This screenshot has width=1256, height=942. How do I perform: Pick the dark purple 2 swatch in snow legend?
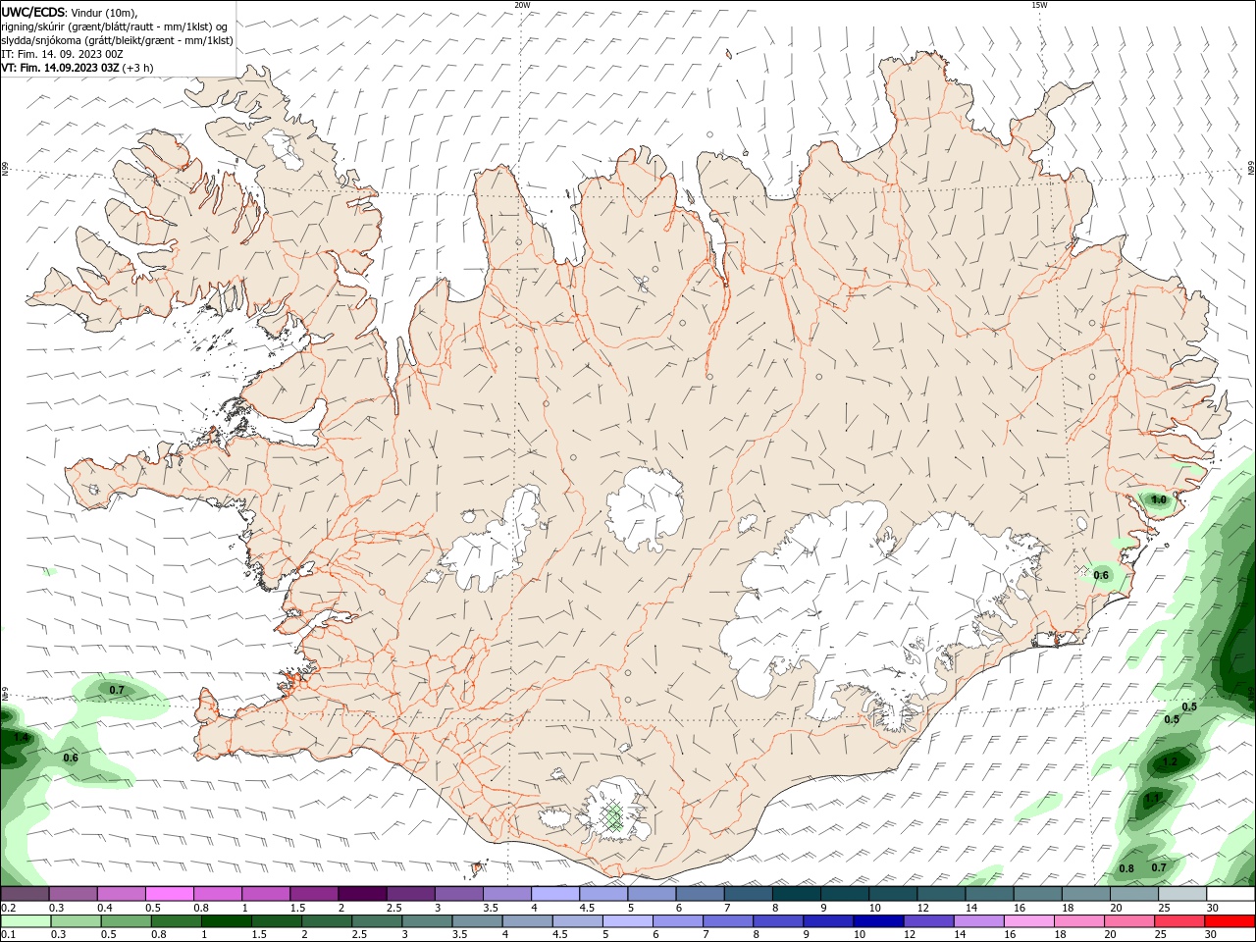361,894
